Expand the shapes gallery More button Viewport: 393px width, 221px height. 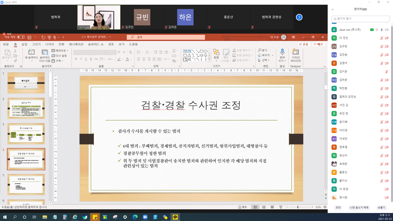click(209, 60)
